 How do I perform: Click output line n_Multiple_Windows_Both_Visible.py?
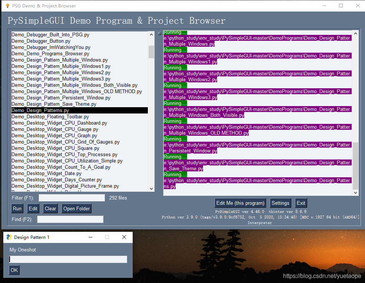click(204, 115)
